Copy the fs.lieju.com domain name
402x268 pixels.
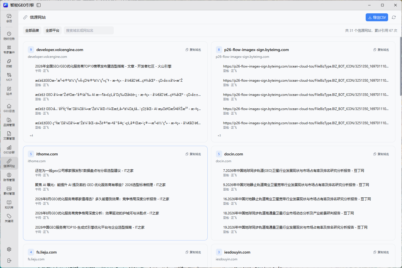point(193,252)
